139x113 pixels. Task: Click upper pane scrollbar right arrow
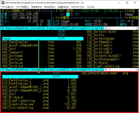(x=137, y=28)
